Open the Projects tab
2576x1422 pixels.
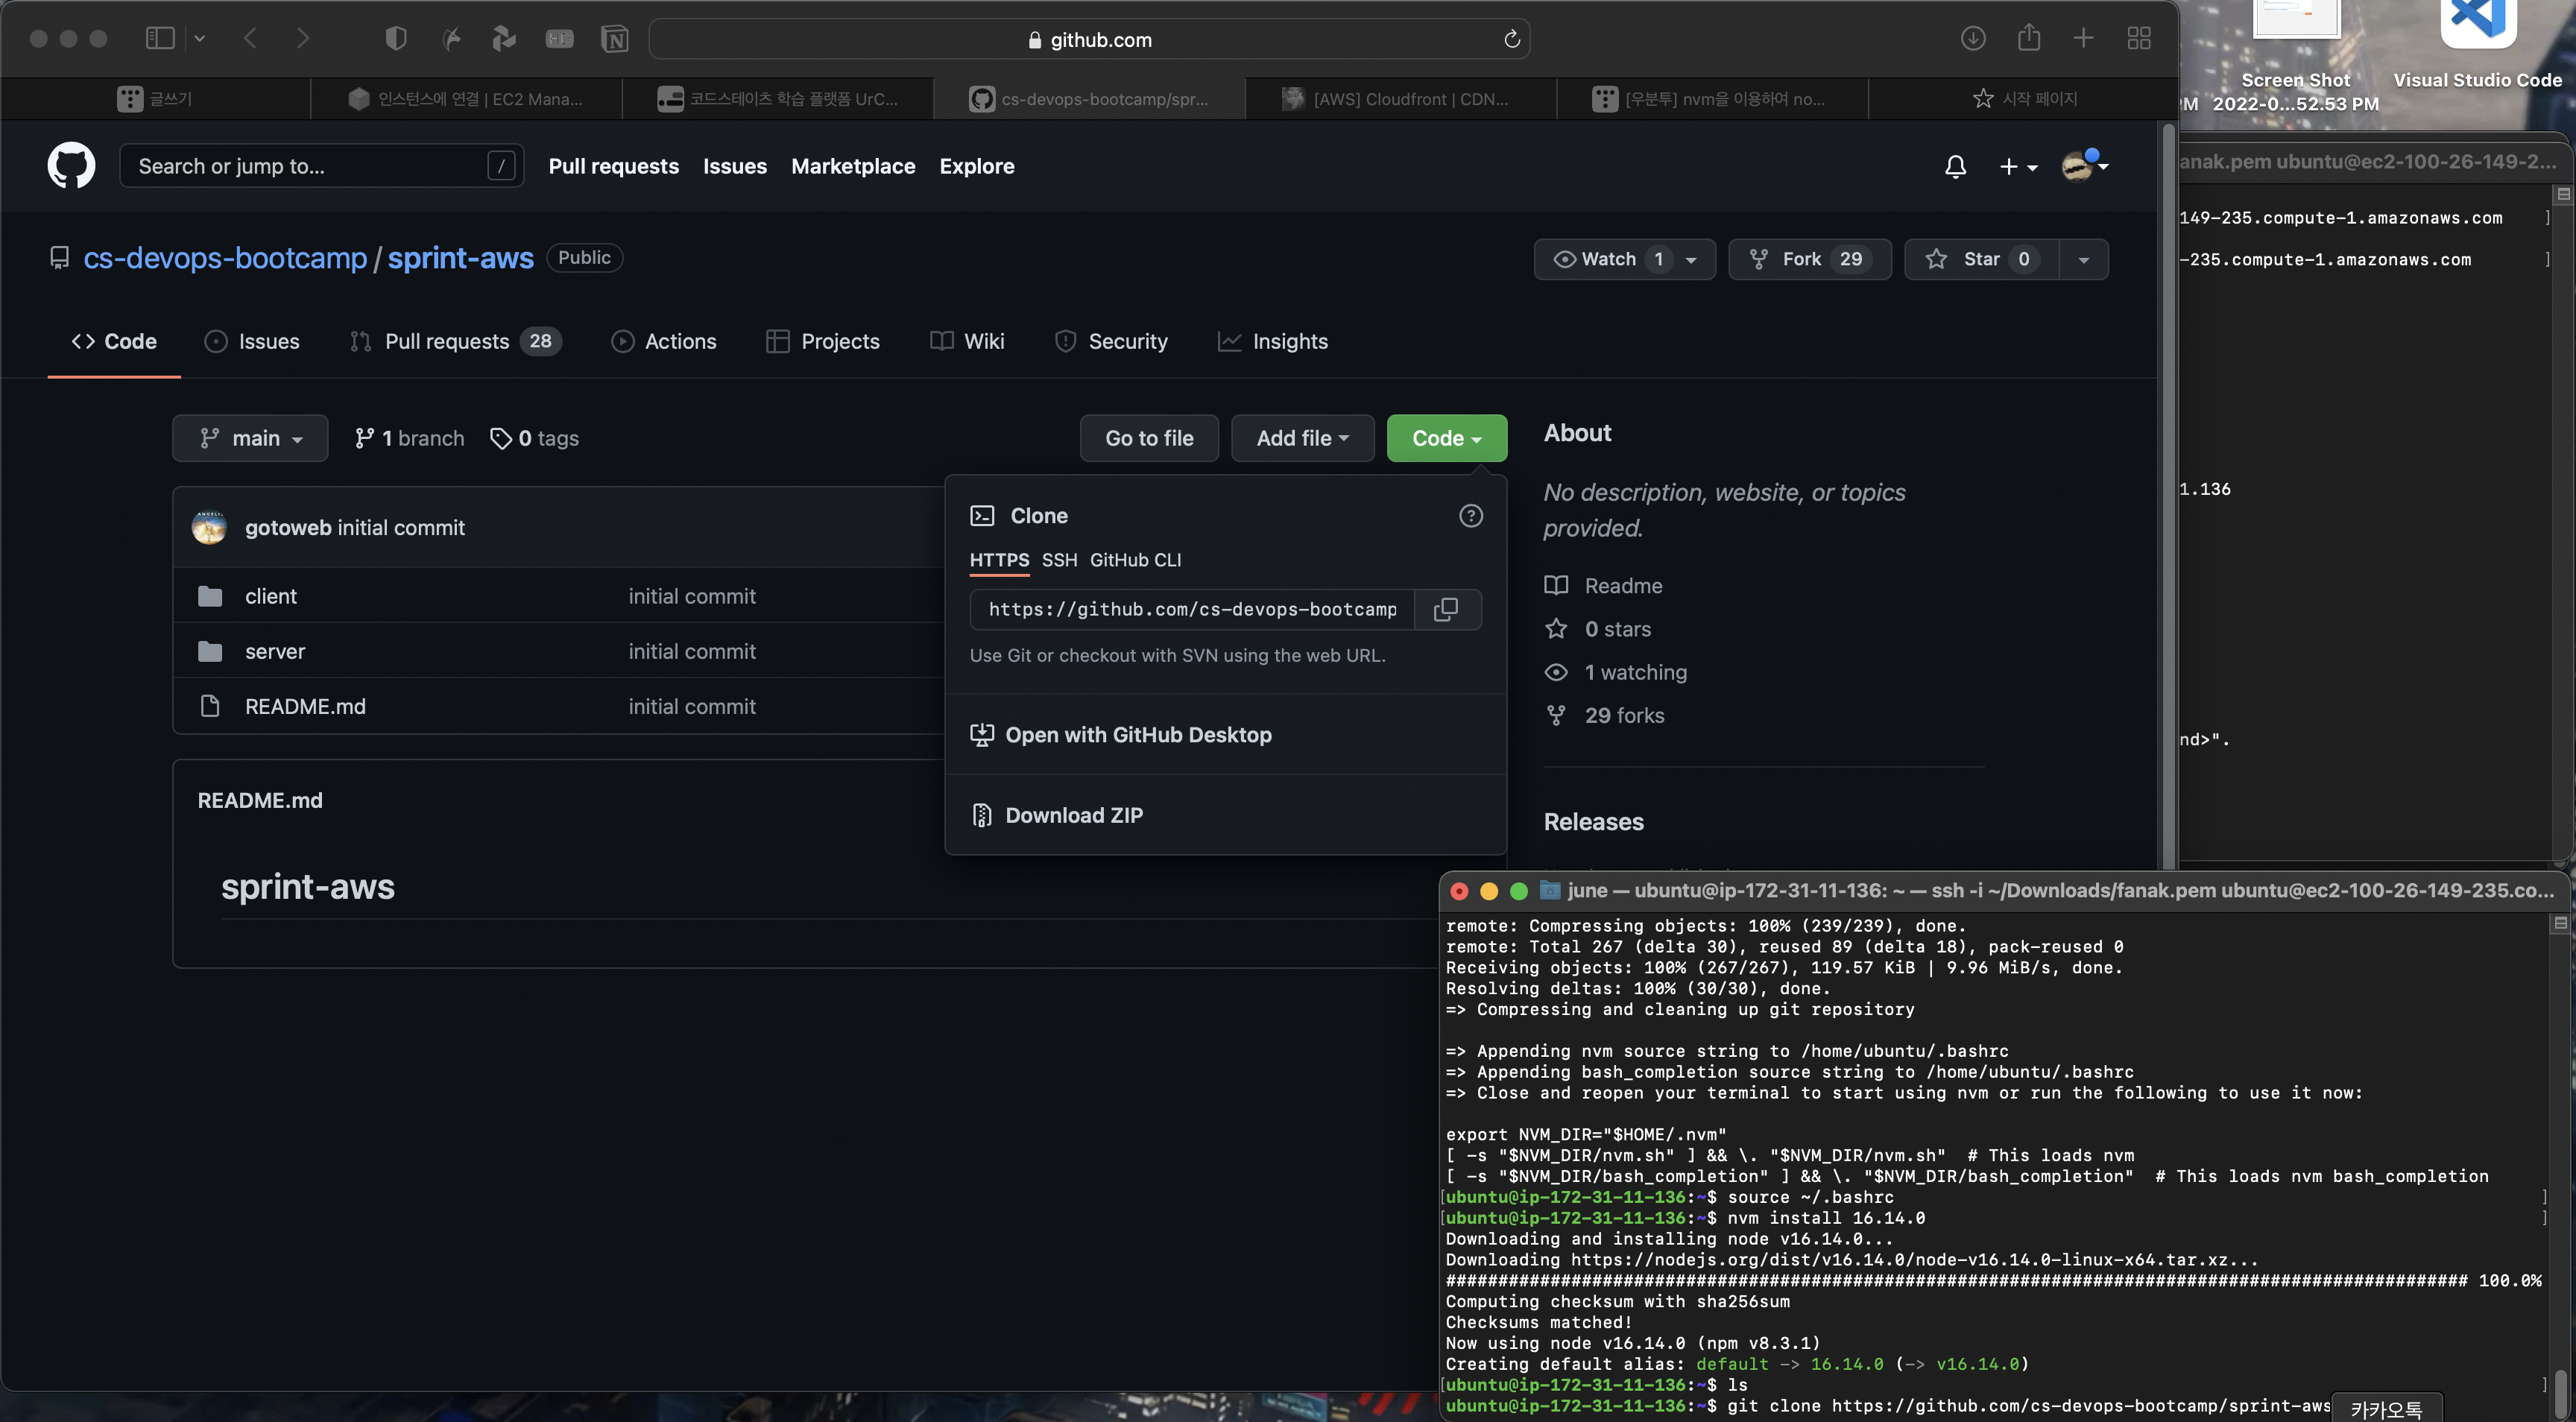click(823, 341)
